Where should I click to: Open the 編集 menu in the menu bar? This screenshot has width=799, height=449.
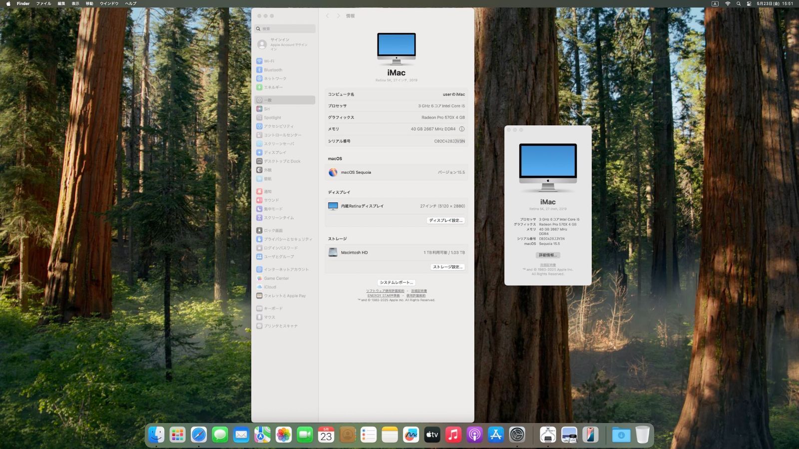point(61,3)
